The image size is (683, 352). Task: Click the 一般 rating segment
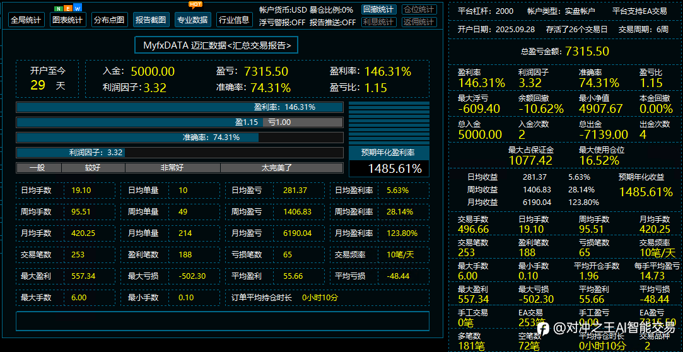pos(38,168)
